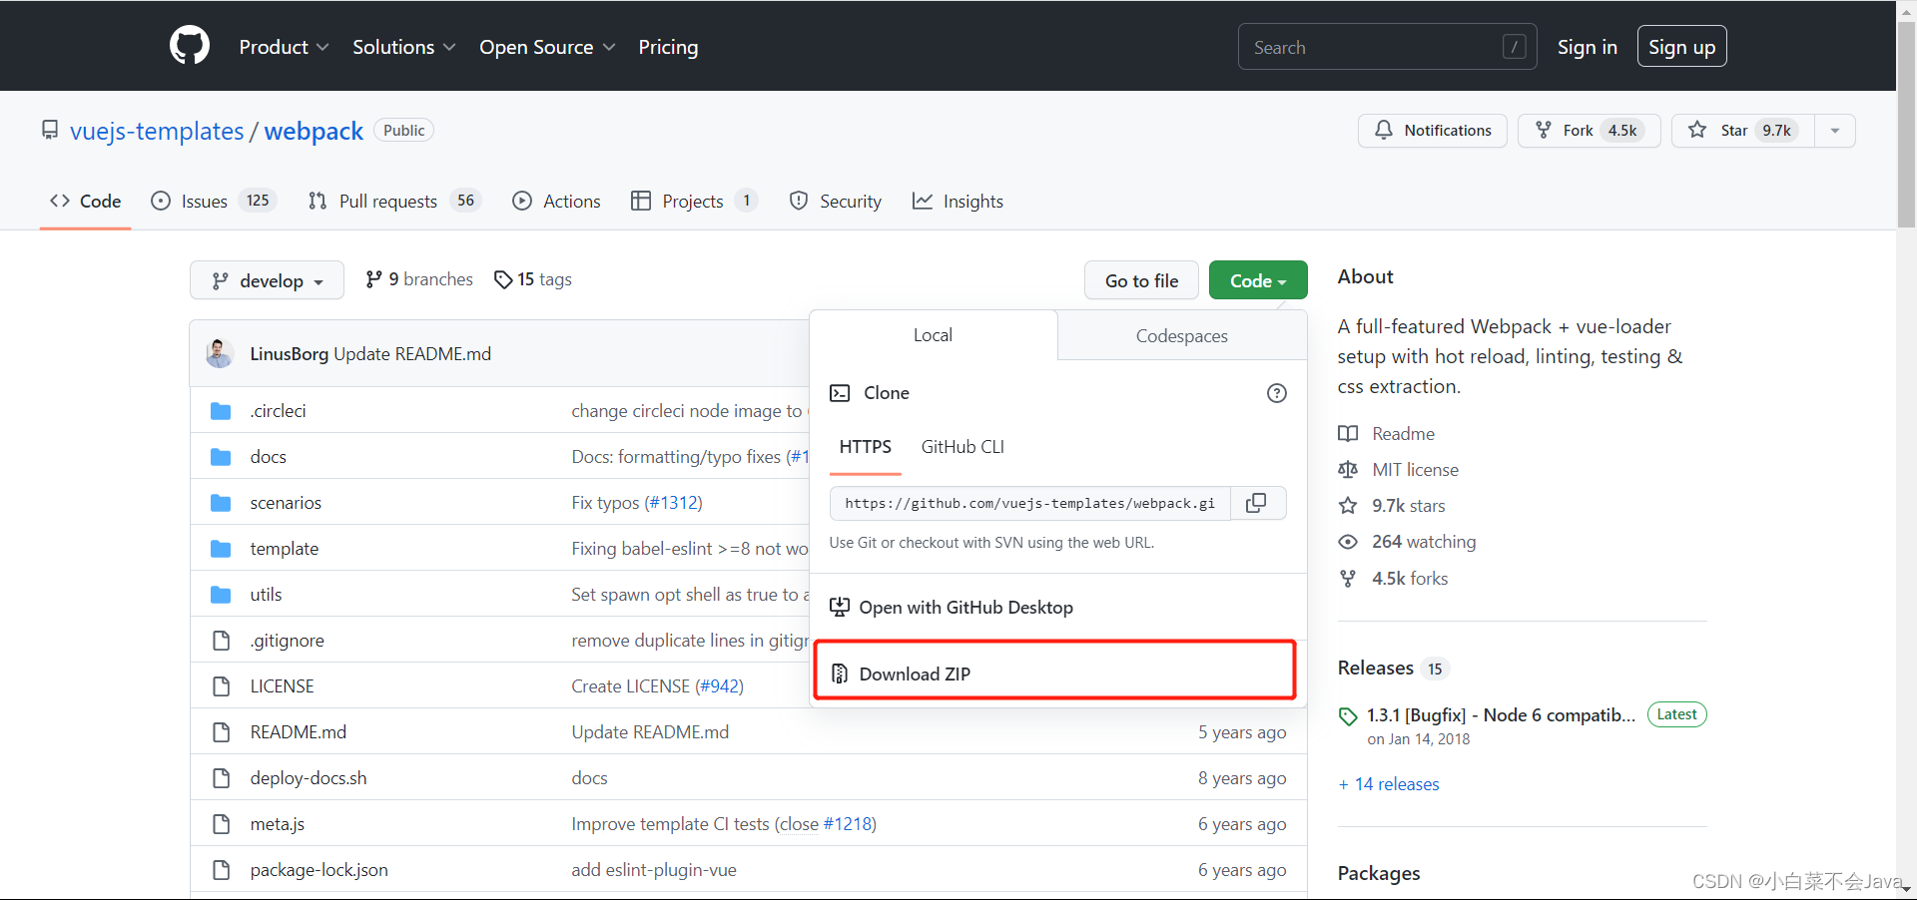Open the Insights tab
Viewport: 1917px width, 900px height.
tap(958, 201)
